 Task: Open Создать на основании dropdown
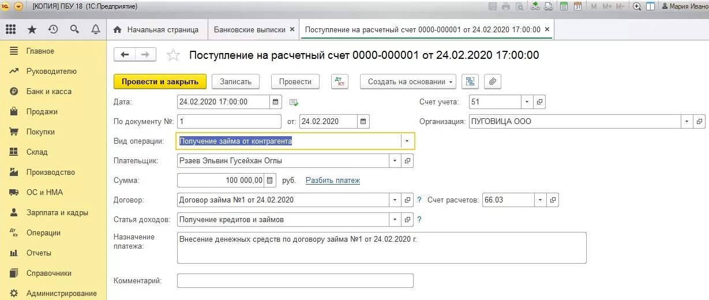pyautogui.click(x=408, y=81)
